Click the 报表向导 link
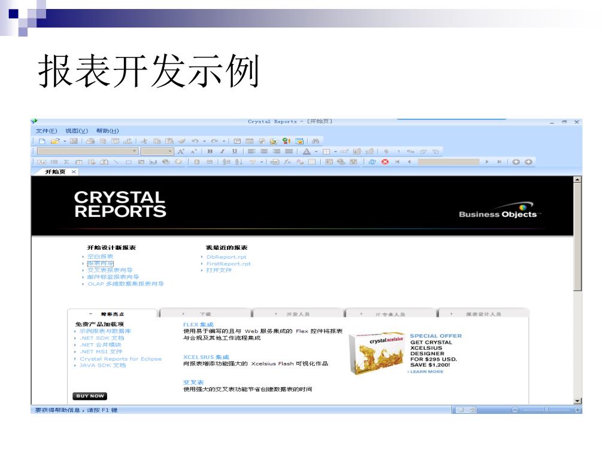This screenshot has height=460, width=613. [x=100, y=264]
